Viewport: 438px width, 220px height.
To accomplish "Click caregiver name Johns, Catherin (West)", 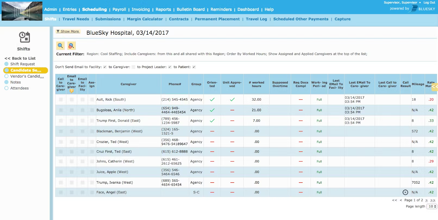I will click(x=115, y=162).
